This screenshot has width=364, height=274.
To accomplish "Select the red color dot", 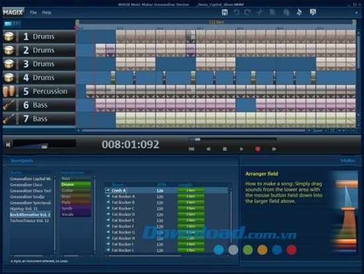I will tap(291, 250).
